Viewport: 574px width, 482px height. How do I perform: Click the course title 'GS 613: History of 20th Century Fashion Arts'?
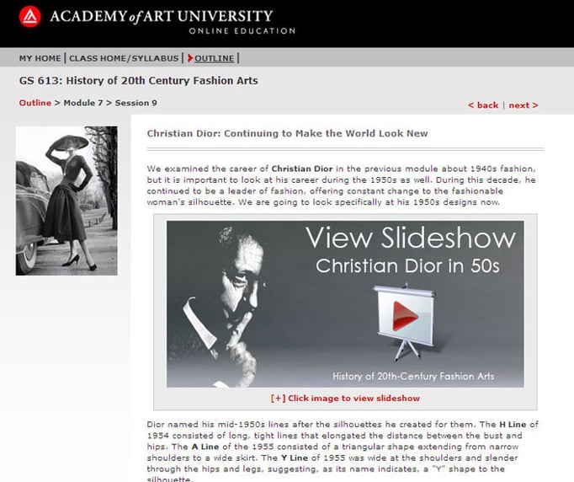[138, 81]
